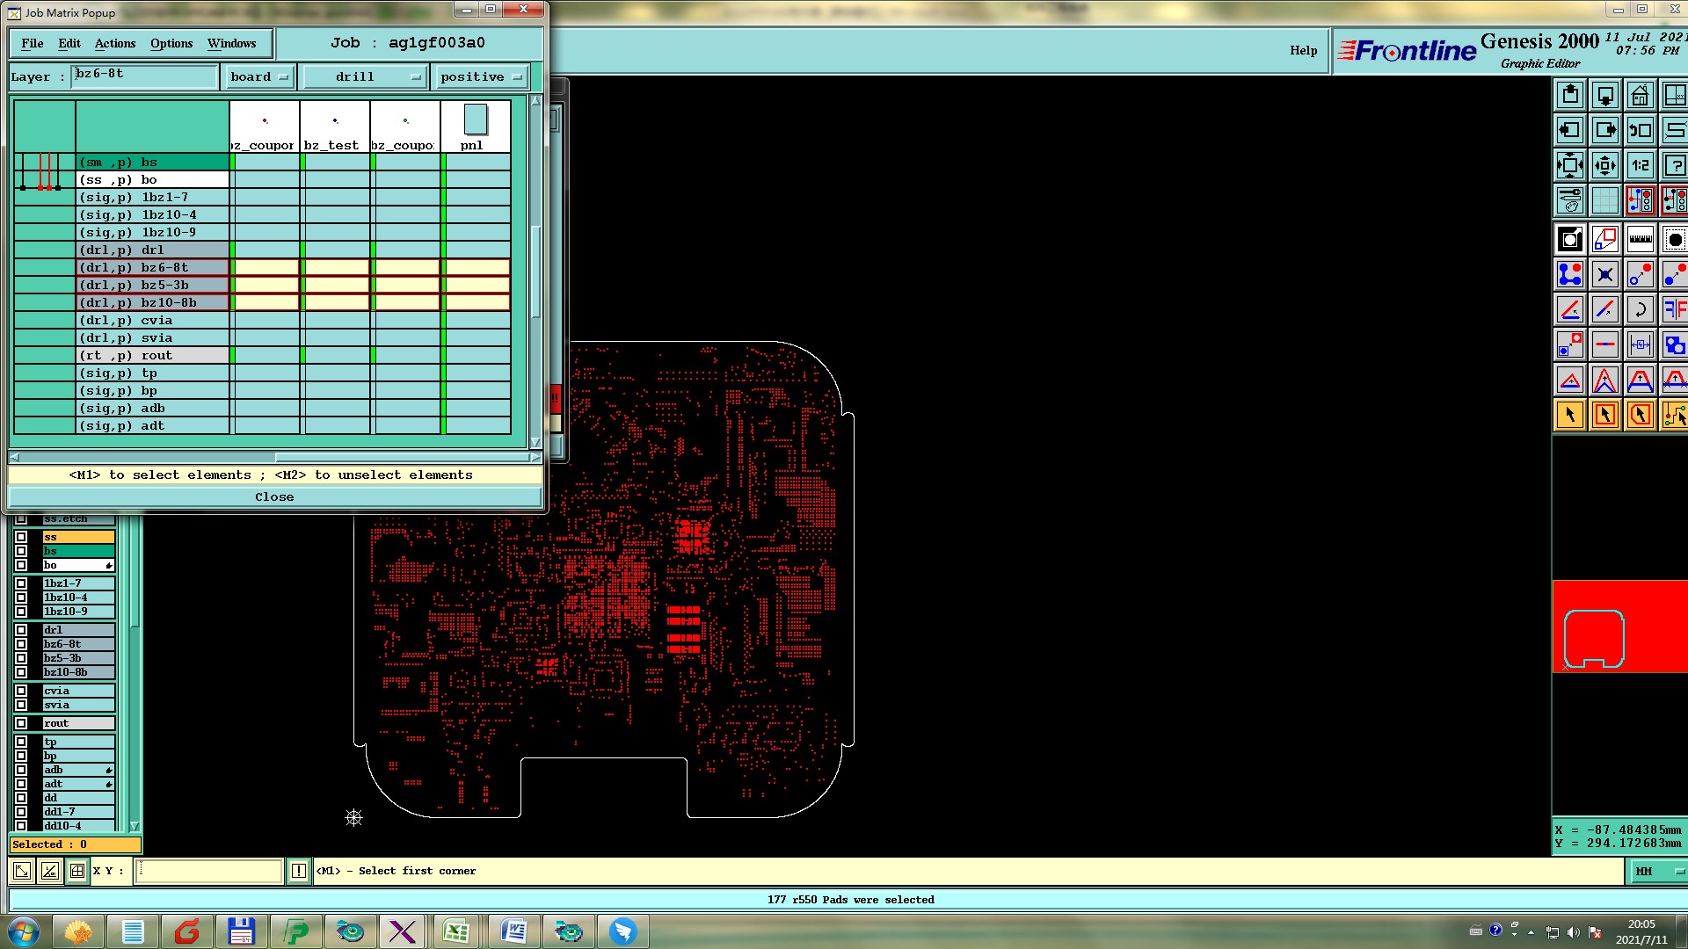Click the Close button in popup
This screenshot has height=949, width=1688.
(274, 496)
